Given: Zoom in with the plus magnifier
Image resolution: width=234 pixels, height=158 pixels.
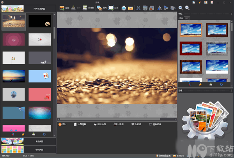Looking at the screenshot, I should (x=181, y=8).
